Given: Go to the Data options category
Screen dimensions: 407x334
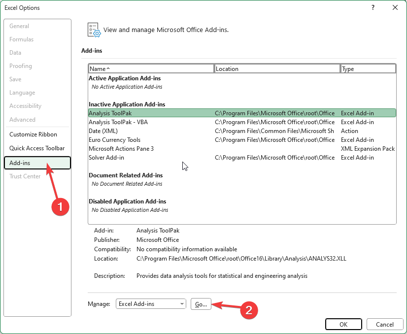Looking at the screenshot, I should [15, 53].
